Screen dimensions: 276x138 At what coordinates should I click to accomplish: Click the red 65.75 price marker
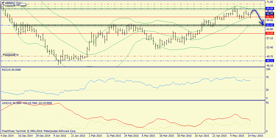[269, 17]
